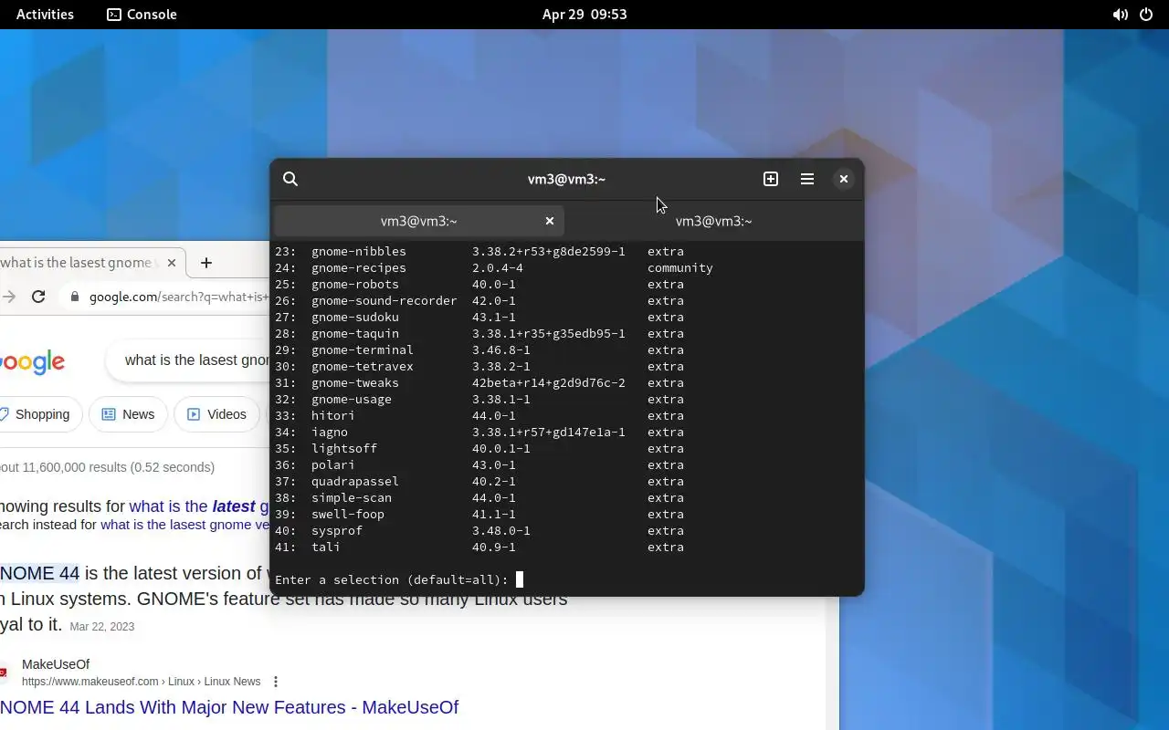Image resolution: width=1169 pixels, height=730 pixels.
Task: Select 'polari' package name
Action: (x=333, y=464)
